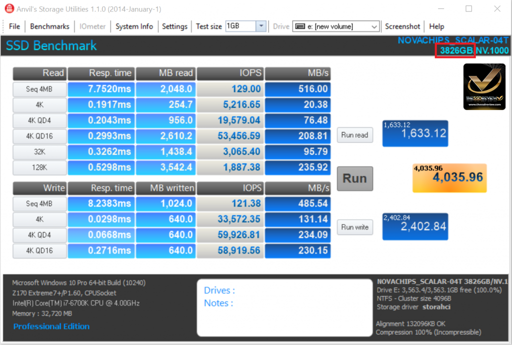Click the Anvil's Storage Utilities app icon
512x345 pixels.
pos(8,9)
